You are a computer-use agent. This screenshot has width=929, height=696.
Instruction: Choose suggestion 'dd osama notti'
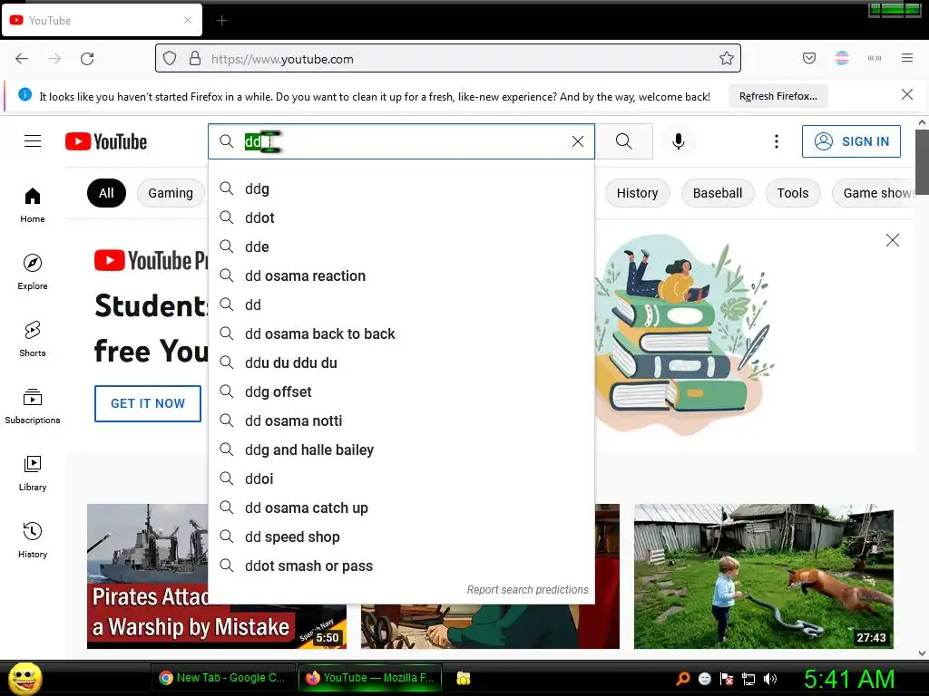401,420
